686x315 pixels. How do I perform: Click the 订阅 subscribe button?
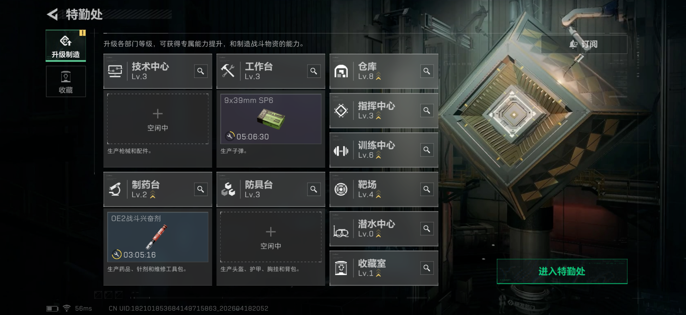pos(584,44)
